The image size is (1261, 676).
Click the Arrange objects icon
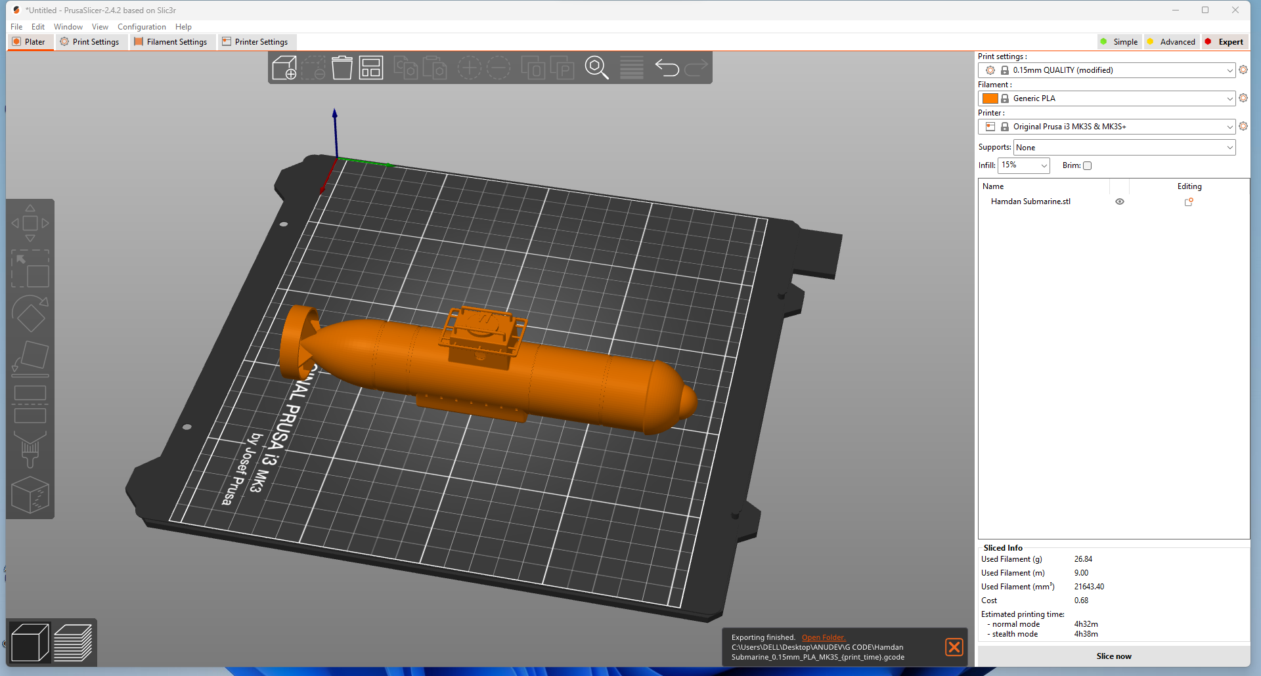coord(371,68)
